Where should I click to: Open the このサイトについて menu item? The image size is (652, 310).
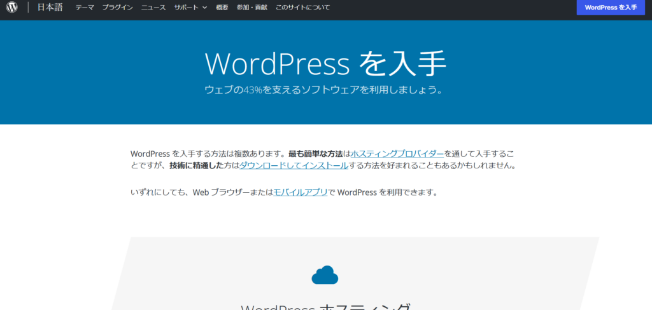(x=302, y=8)
